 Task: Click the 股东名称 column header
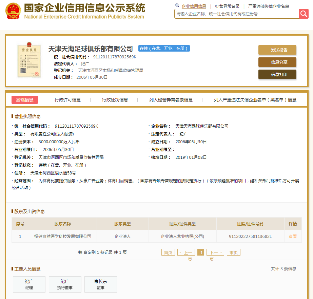point(63,224)
